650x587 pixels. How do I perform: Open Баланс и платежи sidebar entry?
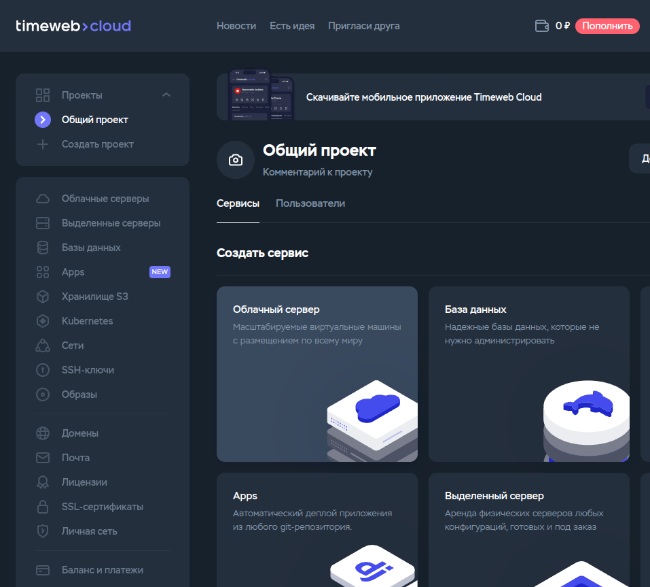[103, 570]
